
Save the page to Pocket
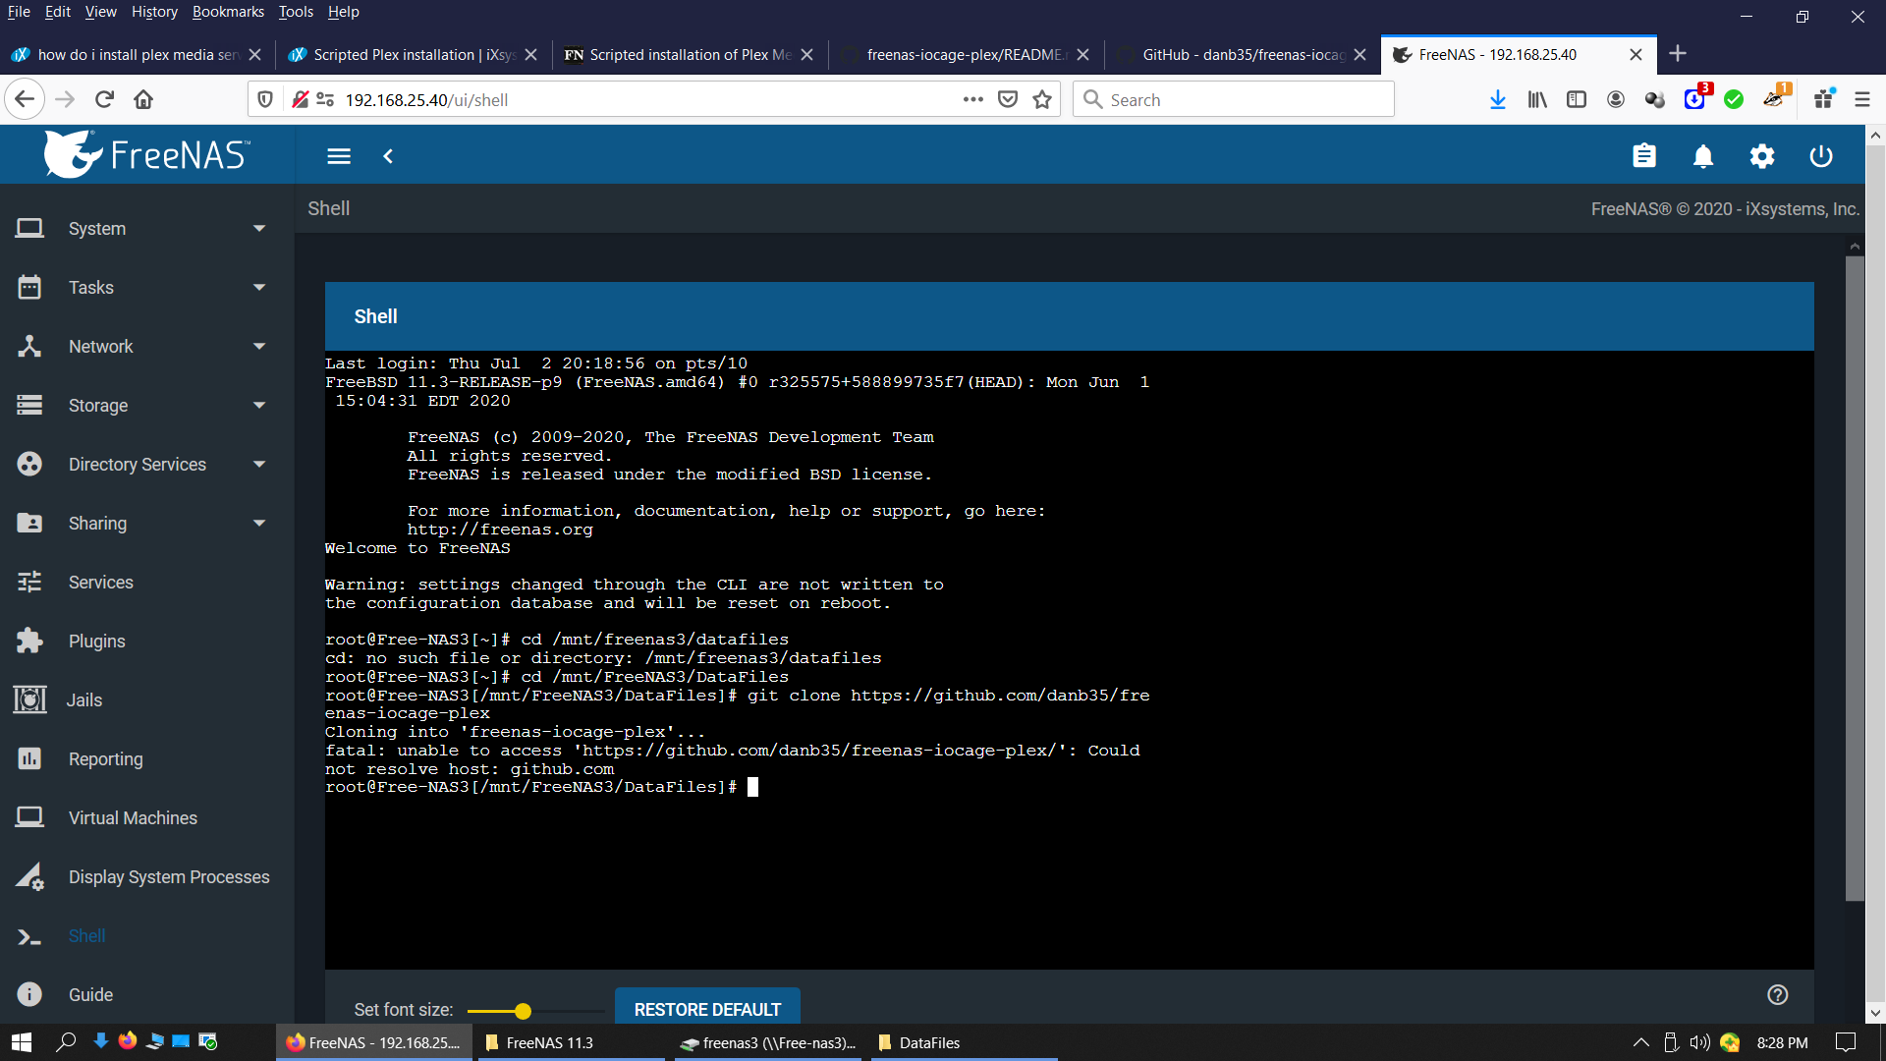1008,99
